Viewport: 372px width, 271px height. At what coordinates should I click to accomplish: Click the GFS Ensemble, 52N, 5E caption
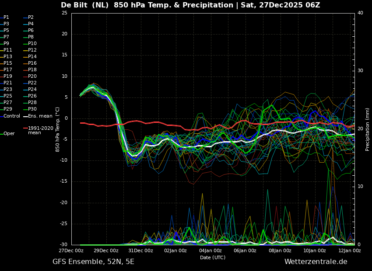tap(93, 262)
